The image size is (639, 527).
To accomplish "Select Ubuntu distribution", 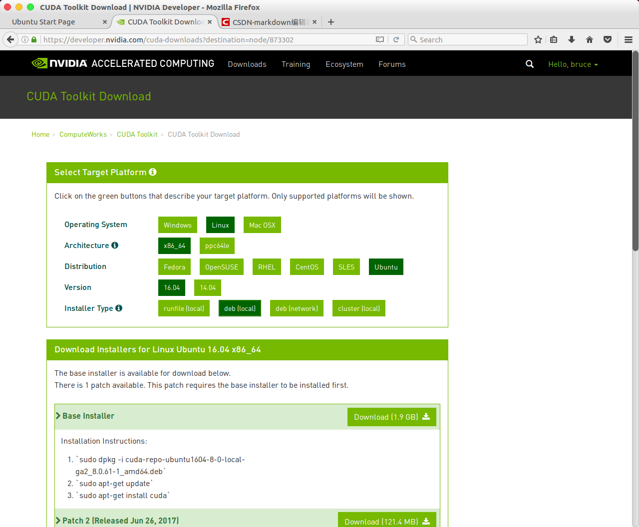I will click(386, 267).
